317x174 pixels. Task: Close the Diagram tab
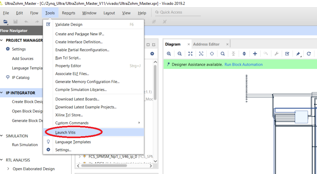coord(189,44)
